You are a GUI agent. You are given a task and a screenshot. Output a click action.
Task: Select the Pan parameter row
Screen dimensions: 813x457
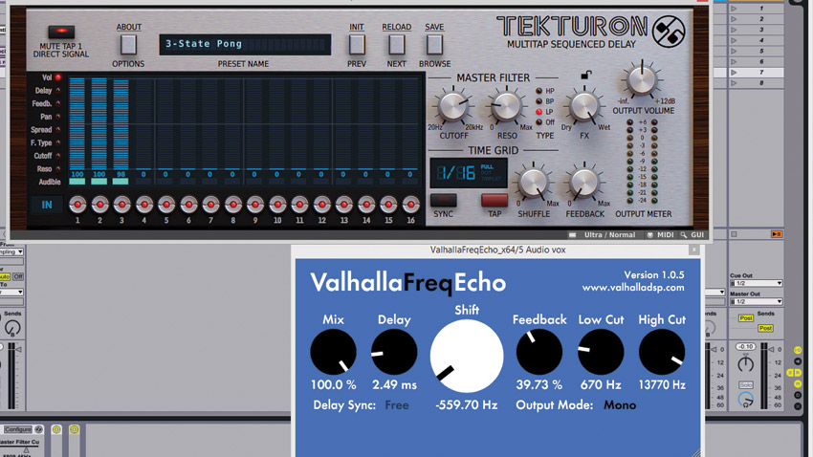tap(50, 117)
